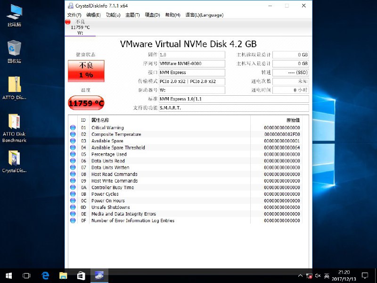This screenshot has width=377, height=283.
Task: Click the 原始值 column header
Action: click(x=293, y=120)
